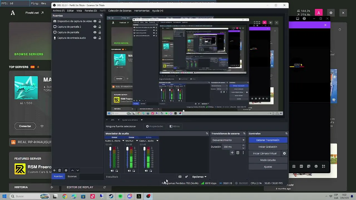This screenshot has height=200, width=356.
Task: Hide Captura de pantalla 2 source
Action: pos(95,27)
